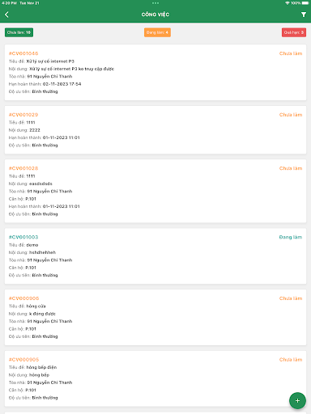
Task: Open task #CV000905
Action: pyautogui.click(x=155, y=378)
